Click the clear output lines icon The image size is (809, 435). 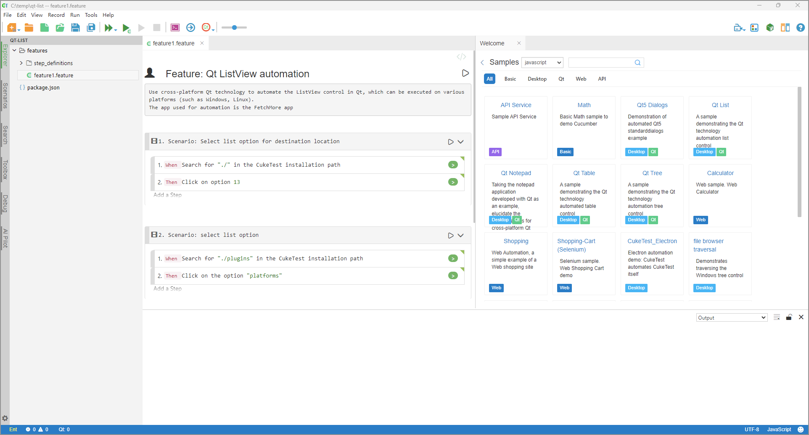[777, 317]
